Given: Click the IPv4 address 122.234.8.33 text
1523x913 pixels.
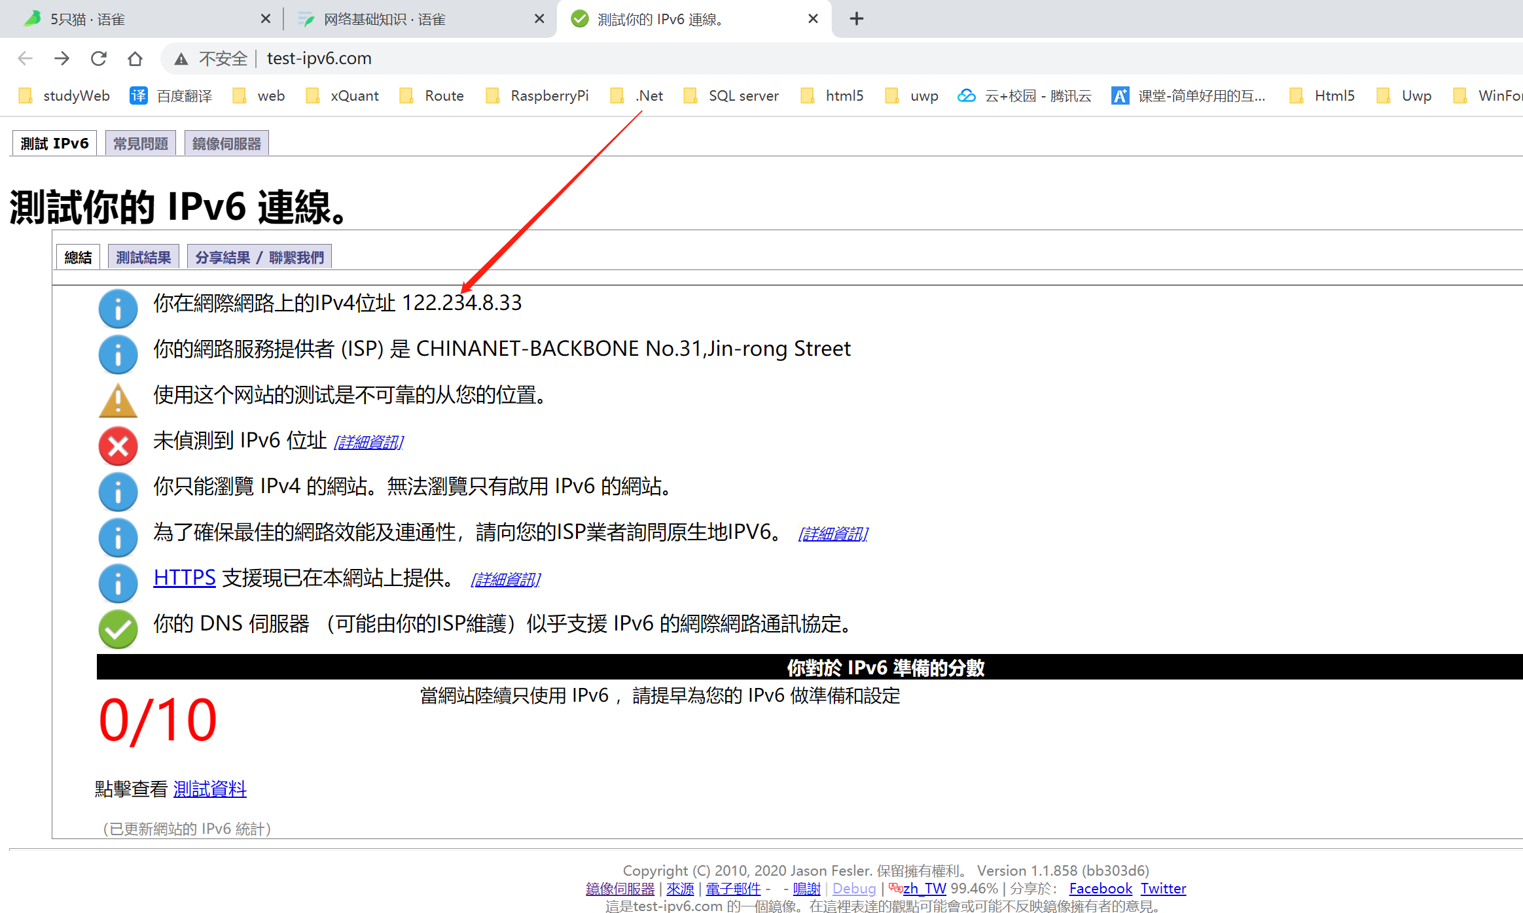Looking at the screenshot, I should [462, 303].
